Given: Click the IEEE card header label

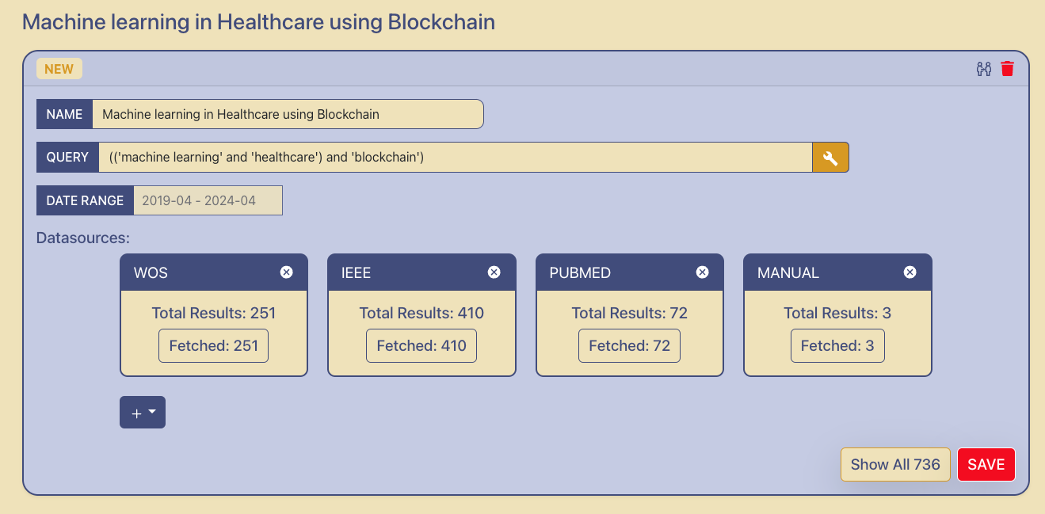Looking at the screenshot, I should click(356, 272).
